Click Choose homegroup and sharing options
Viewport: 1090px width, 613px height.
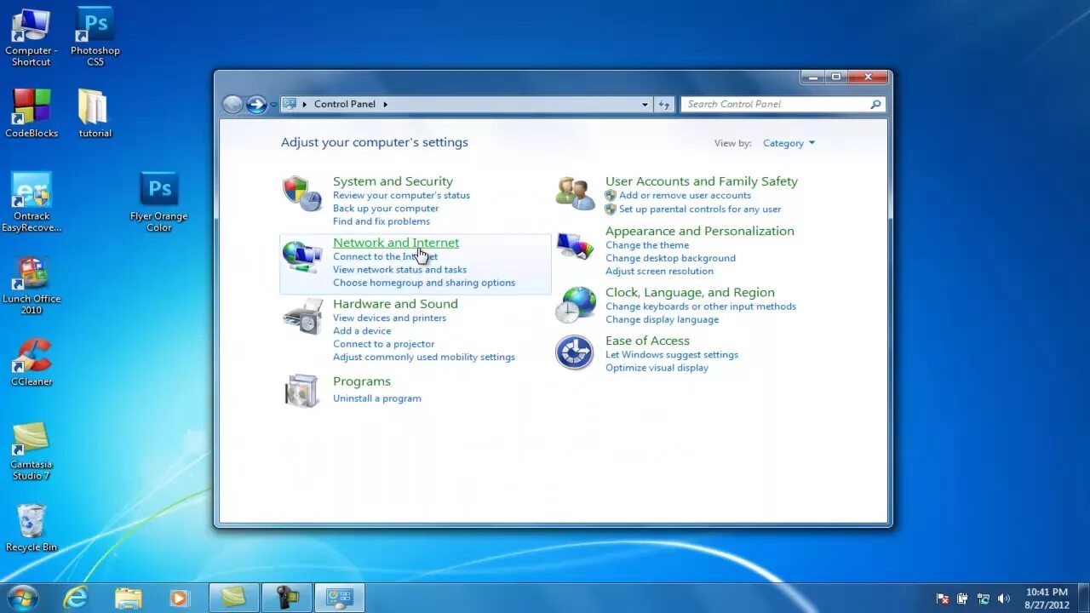pyautogui.click(x=424, y=283)
